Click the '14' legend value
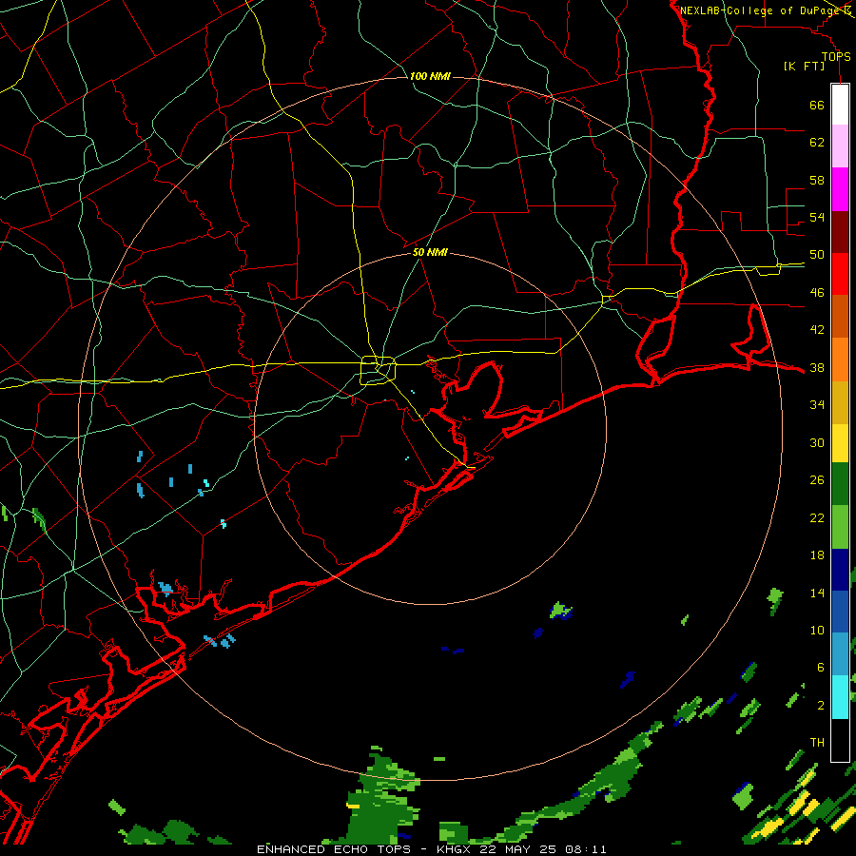 (817, 593)
